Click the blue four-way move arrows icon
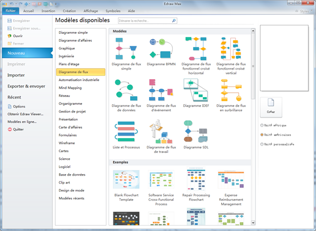This screenshot has width=316, height=231. tap(26, 4)
